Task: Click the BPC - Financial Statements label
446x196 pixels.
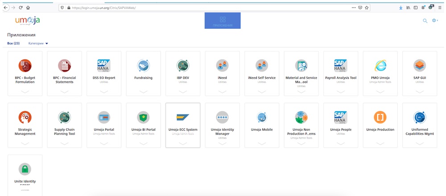Action: (x=65, y=80)
